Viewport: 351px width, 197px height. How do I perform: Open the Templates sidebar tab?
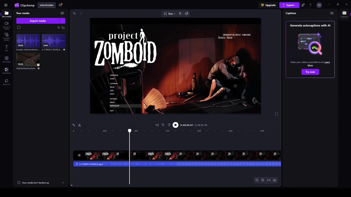pos(7,59)
